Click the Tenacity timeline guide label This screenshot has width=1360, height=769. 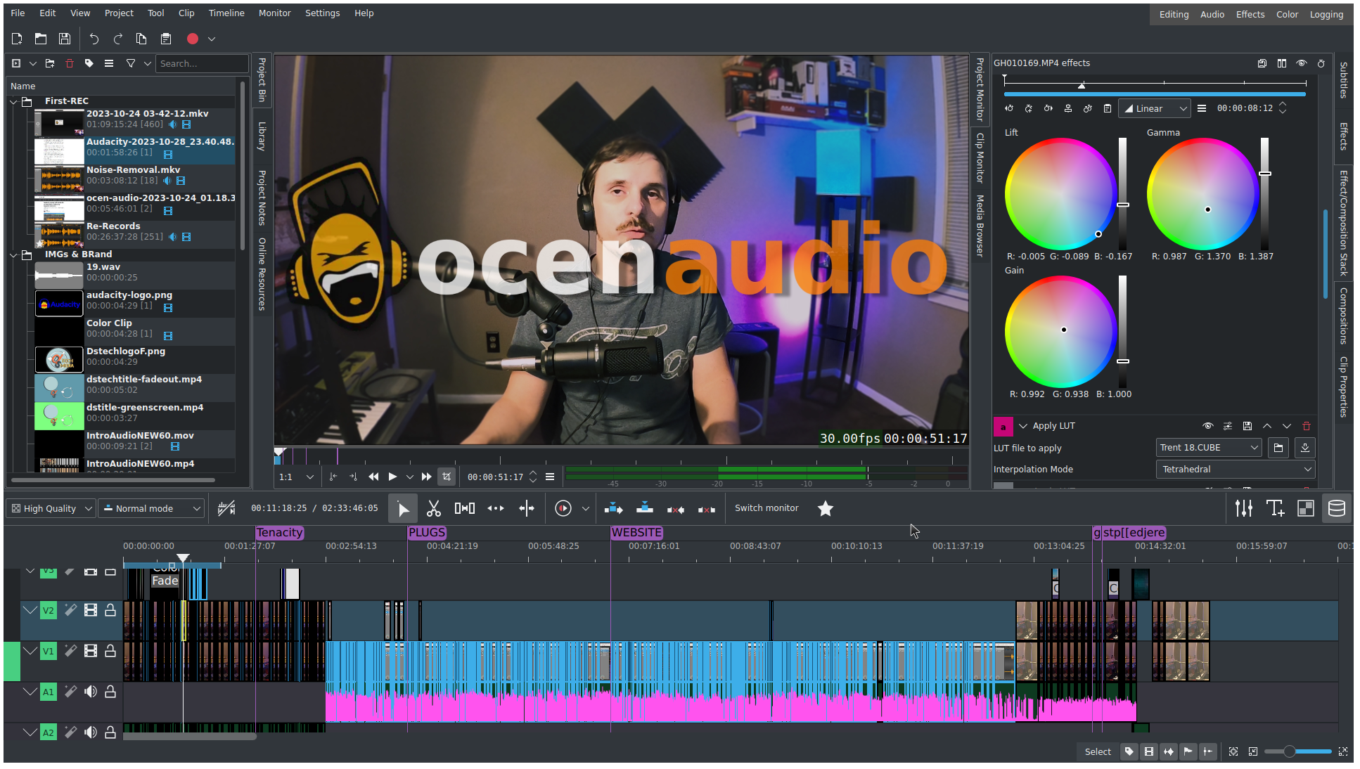tap(279, 533)
